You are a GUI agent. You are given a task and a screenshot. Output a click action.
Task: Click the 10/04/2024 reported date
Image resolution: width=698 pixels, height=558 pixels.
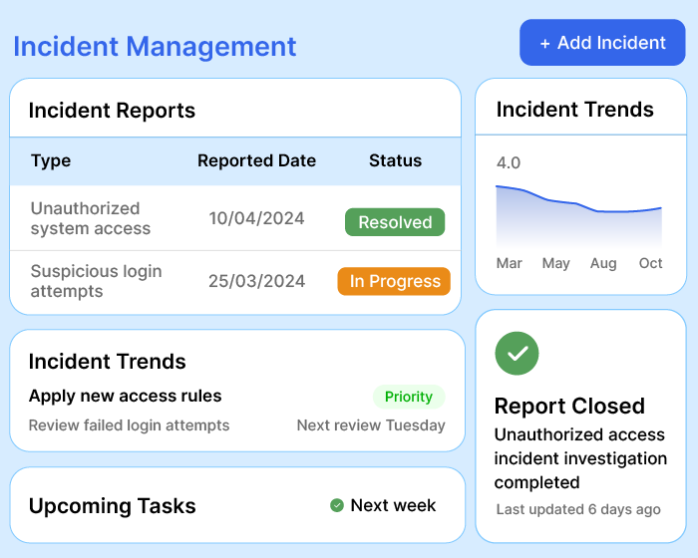coord(256,218)
